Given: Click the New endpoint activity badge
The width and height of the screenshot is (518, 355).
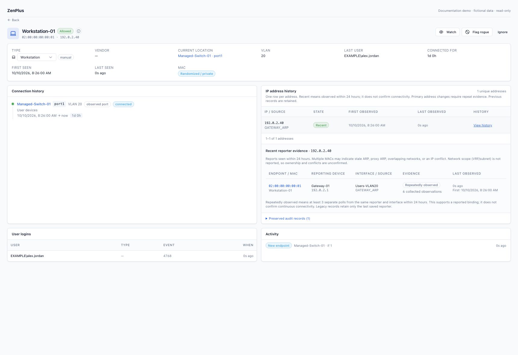Looking at the screenshot, I should tap(279, 246).
